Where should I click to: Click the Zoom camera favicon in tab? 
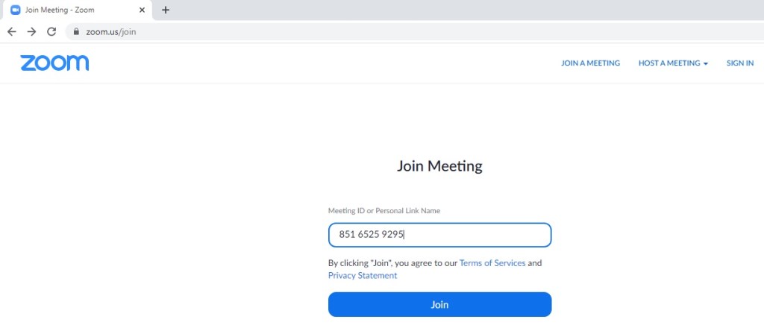[15, 10]
